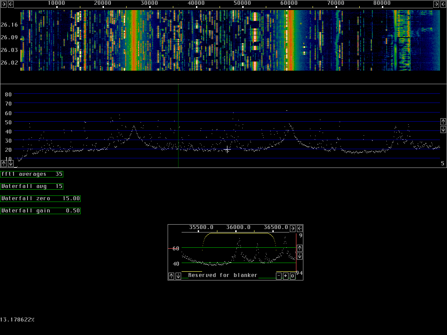Click the 10000 frequency label on the waterfall scale
The width and height of the screenshot is (447, 335).
coord(56,3)
